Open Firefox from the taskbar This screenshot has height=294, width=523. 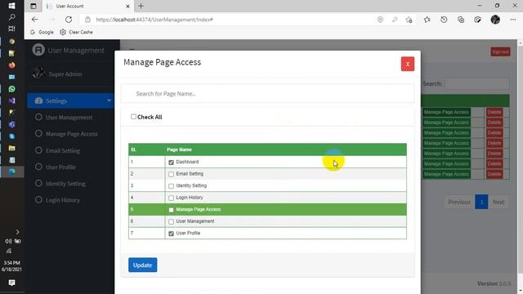11,65
